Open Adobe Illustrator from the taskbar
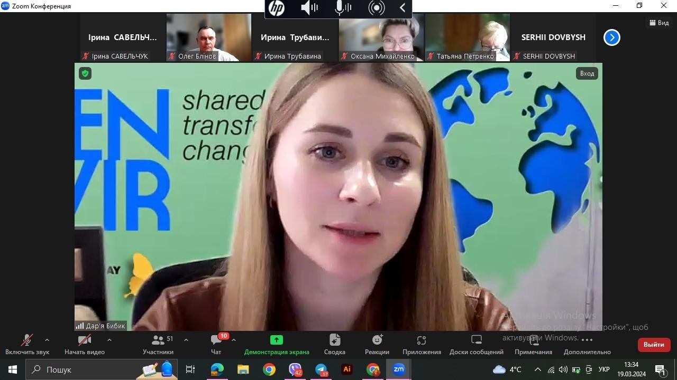677x380 pixels. [x=347, y=369]
